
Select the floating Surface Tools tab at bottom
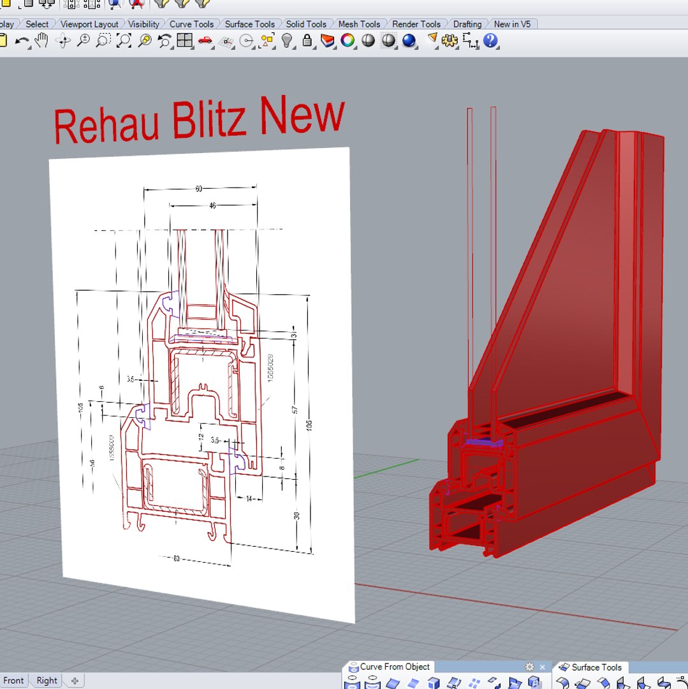pos(590,667)
